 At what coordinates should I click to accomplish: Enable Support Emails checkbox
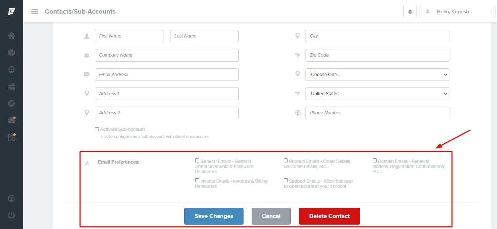click(x=286, y=180)
